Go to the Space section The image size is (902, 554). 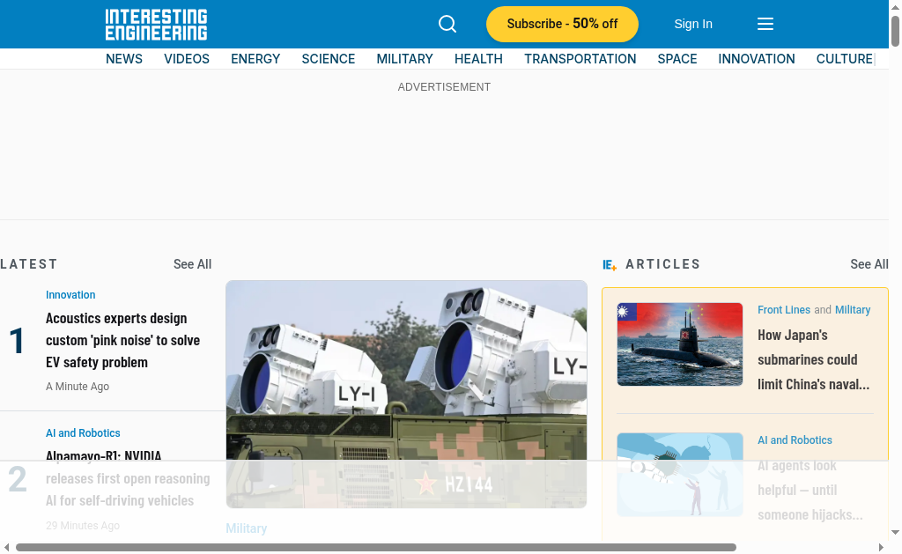(x=676, y=59)
